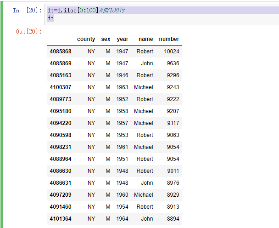Click name 'Michael' in row 4097209

click(x=144, y=194)
